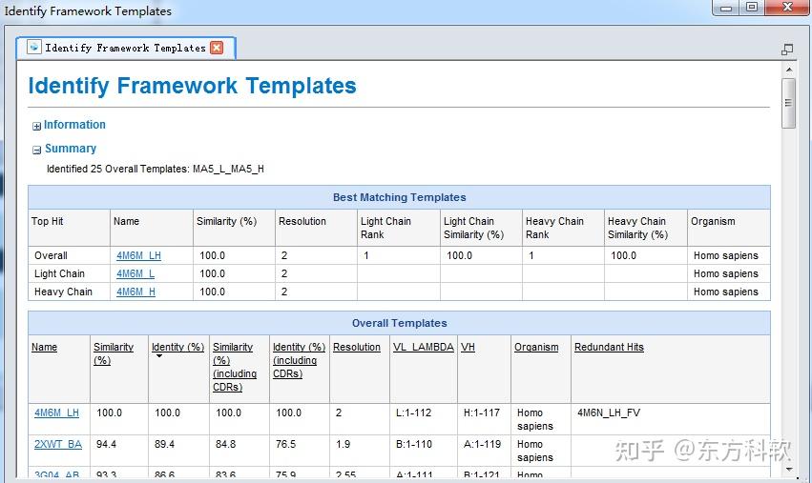The height and width of the screenshot is (483, 812).
Task: Sort by VH column header
Action: pyautogui.click(x=468, y=347)
